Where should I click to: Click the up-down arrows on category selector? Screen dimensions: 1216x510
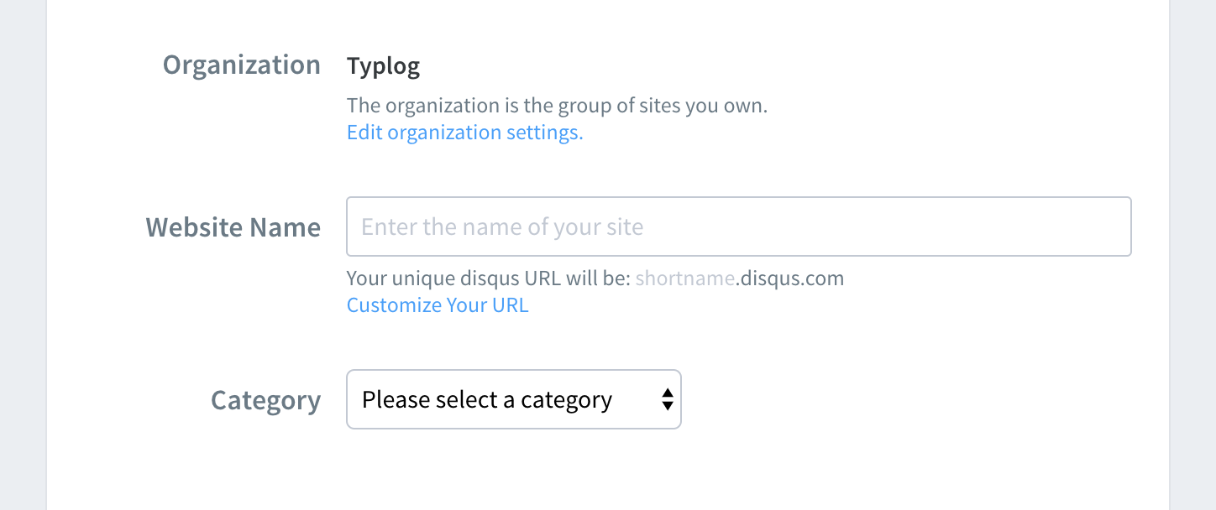click(x=667, y=399)
